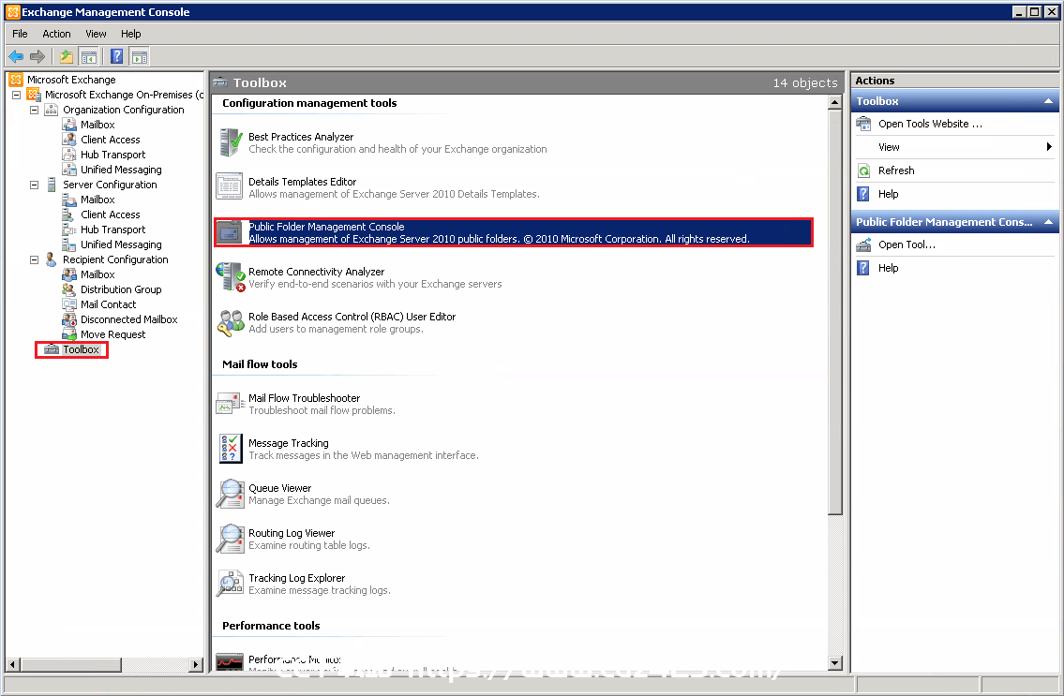Click the Help icon under Public Folder actions

[863, 268]
